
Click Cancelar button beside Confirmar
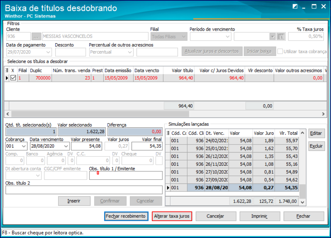(146, 201)
